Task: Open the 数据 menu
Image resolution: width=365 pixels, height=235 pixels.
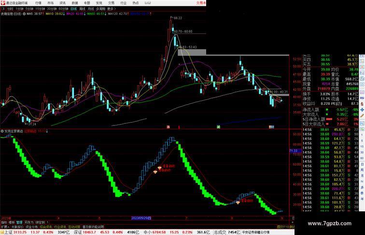Action: point(75,3)
